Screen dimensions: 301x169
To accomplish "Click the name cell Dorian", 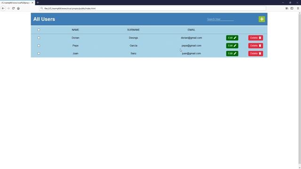I will [75, 38].
